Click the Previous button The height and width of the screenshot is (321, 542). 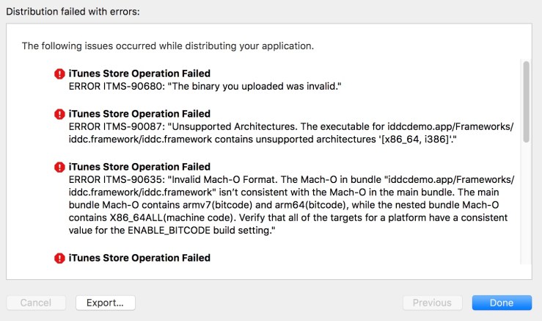432,303
